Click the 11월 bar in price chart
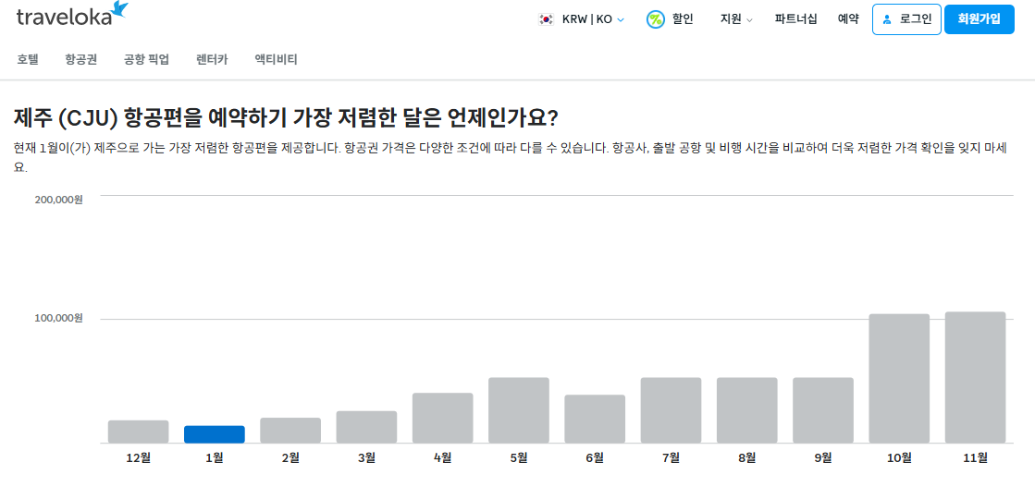This screenshot has height=499, width=1035. (975, 378)
